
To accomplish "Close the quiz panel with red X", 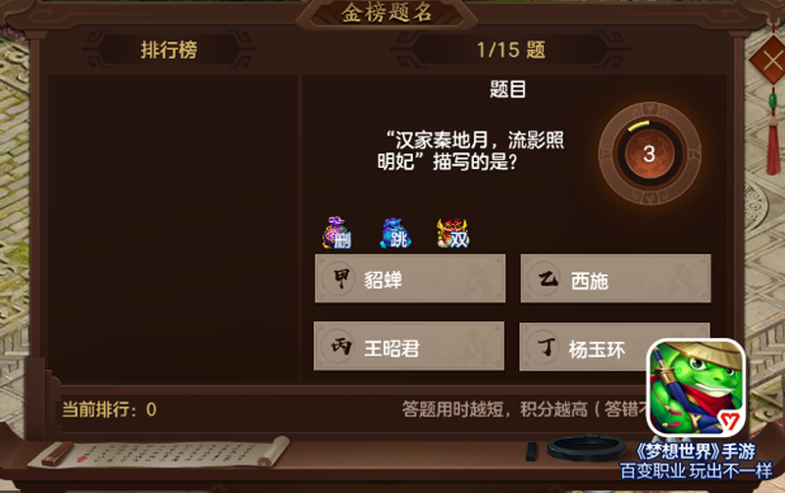I will pyautogui.click(x=770, y=61).
